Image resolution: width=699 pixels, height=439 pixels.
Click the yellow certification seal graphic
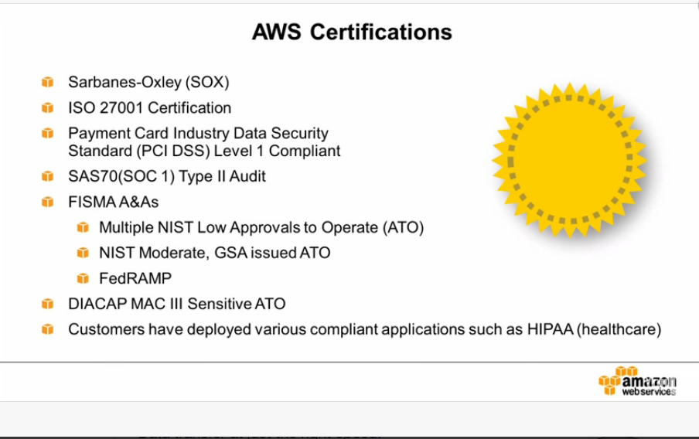click(570, 159)
